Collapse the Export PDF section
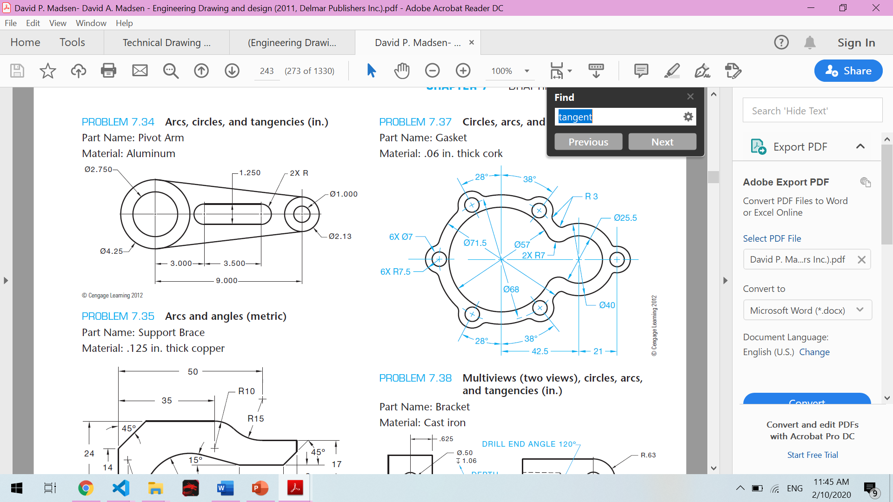This screenshot has width=893, height=502. tap(860, 147)
